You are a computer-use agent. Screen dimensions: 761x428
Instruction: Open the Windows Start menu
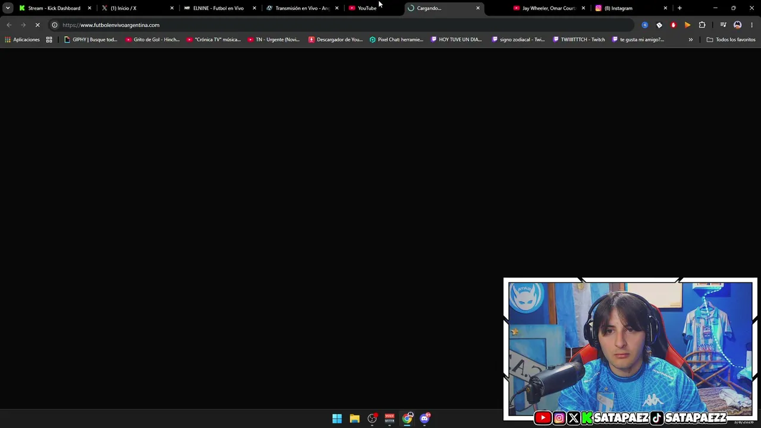337,418
